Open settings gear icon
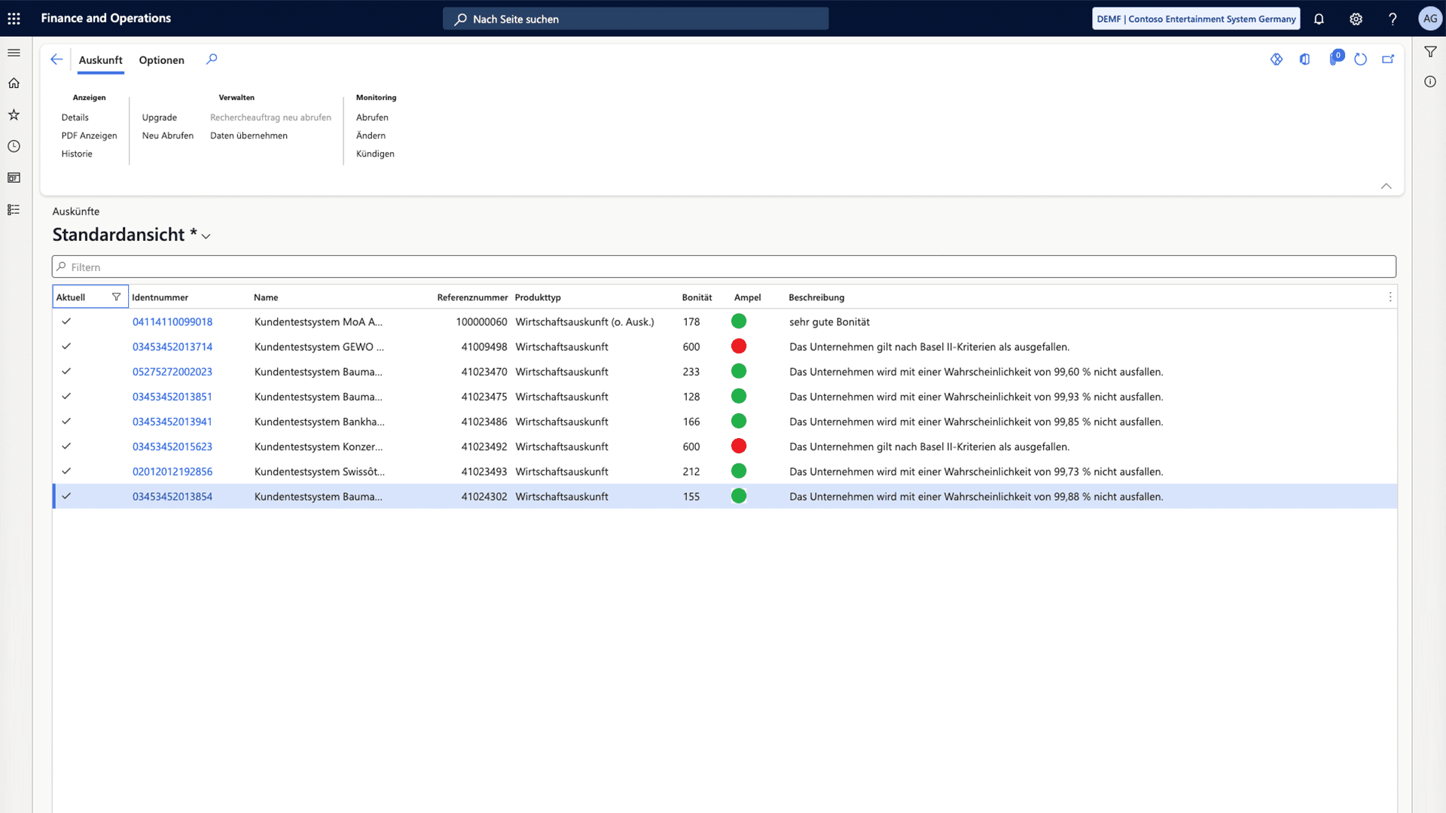 1356,19
